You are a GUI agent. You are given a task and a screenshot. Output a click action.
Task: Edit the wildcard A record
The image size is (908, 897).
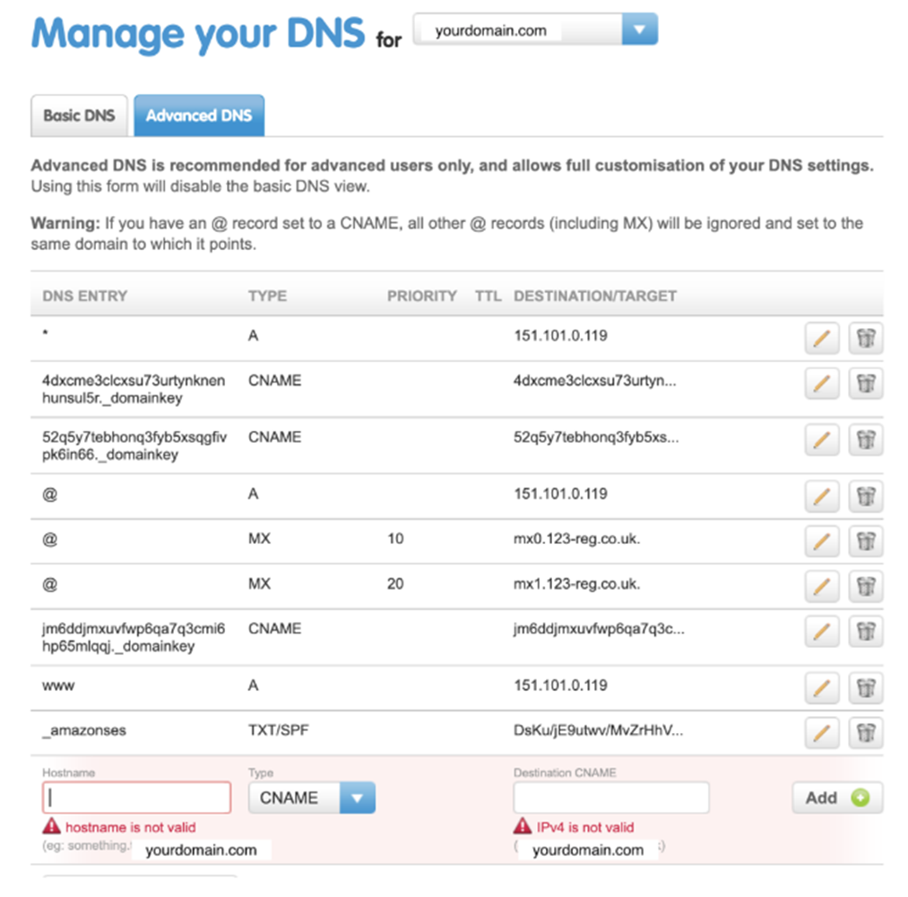[822, 335]
